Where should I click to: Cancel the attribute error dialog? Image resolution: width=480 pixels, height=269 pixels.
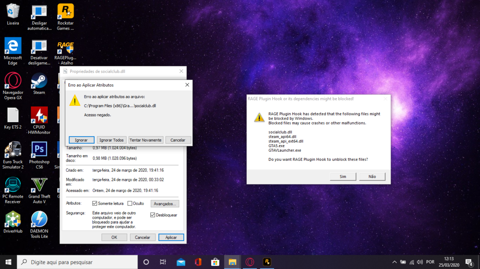tap(178, 140)
